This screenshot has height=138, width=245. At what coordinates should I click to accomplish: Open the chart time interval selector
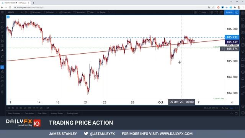[21, 12]
